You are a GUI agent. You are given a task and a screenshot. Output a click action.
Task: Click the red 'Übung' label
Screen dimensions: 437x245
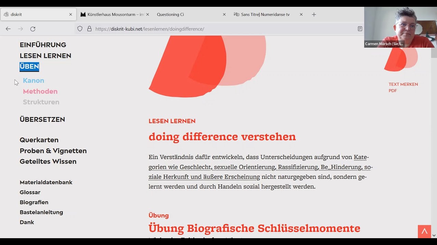pyautogui.click(x=159, y=215)
